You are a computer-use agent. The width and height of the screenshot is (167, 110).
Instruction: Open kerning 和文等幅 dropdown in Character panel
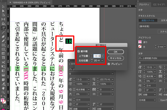pyautogui.click(x=89, y=89)
